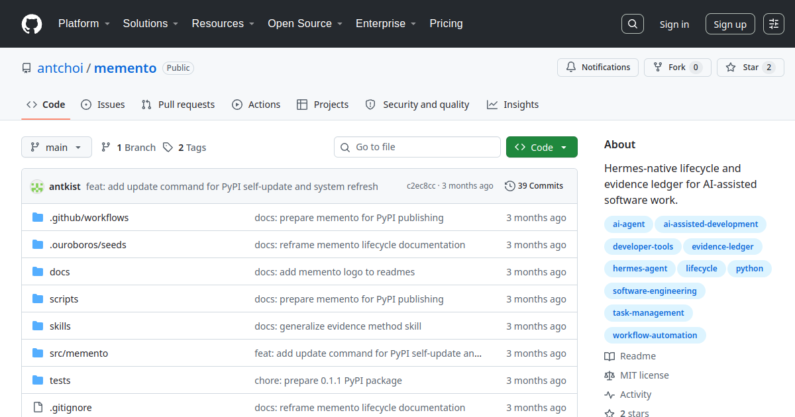Select the software-engineering topic tag
Viewport: 795px width, 417px height.
coord(655,291)
